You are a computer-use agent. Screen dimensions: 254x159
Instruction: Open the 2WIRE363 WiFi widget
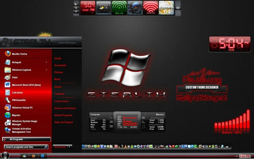coord(151,8)
